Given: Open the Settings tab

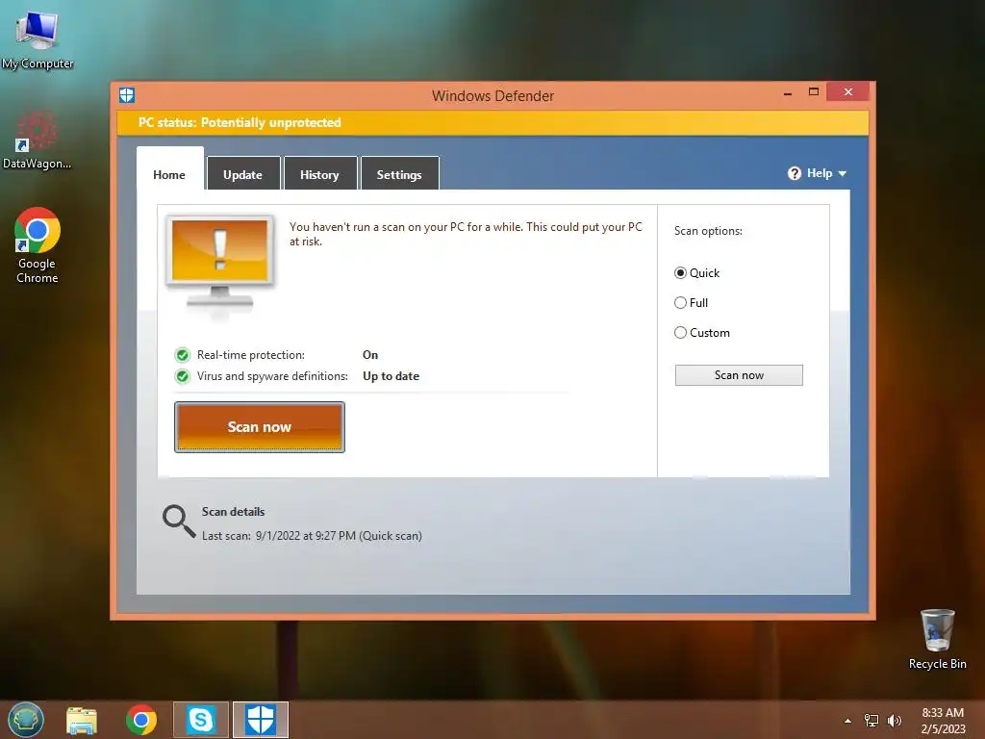Looking at the screenshot, I should pos(399,174).
